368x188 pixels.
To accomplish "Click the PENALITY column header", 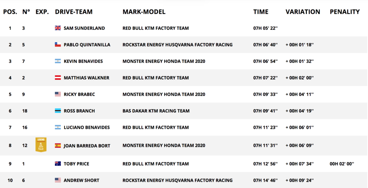I will pos(345,12).
